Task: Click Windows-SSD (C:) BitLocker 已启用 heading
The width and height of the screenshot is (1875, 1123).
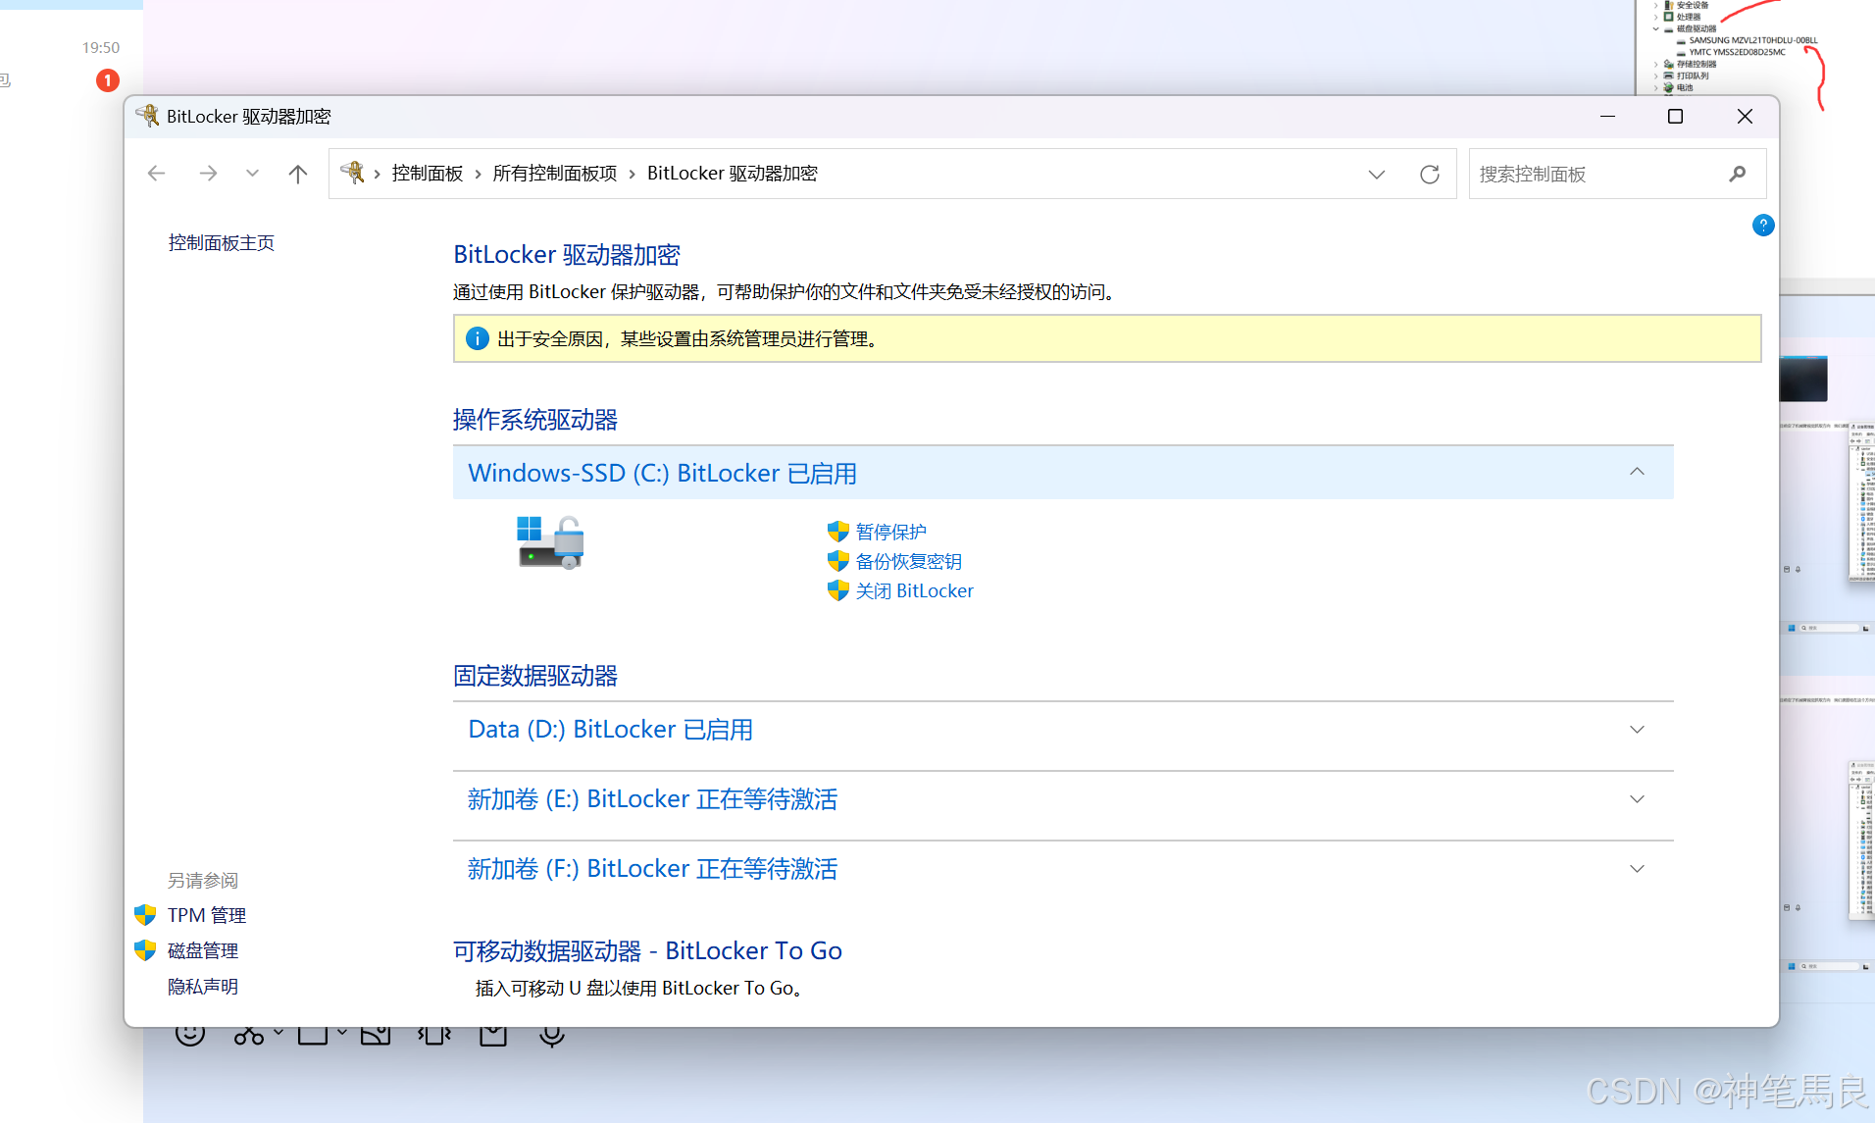Action: pos(663,473)
